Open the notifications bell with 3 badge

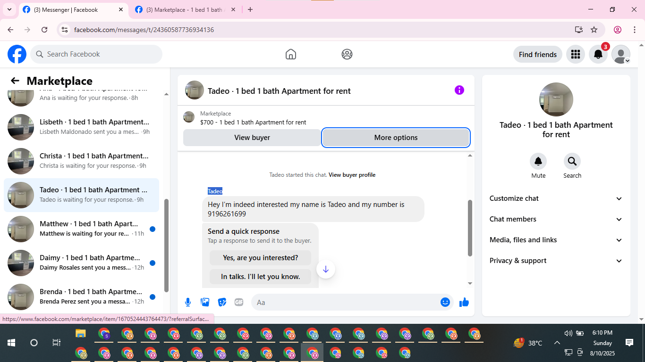[x=598, y=54]
